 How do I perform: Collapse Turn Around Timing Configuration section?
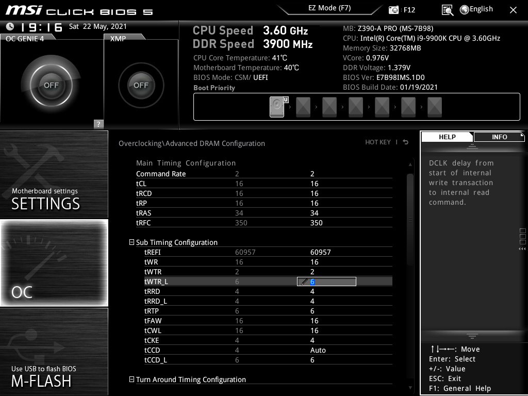tap(131, 379)
